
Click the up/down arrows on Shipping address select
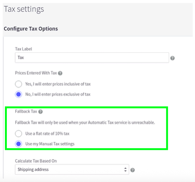(x=125, y=169)
